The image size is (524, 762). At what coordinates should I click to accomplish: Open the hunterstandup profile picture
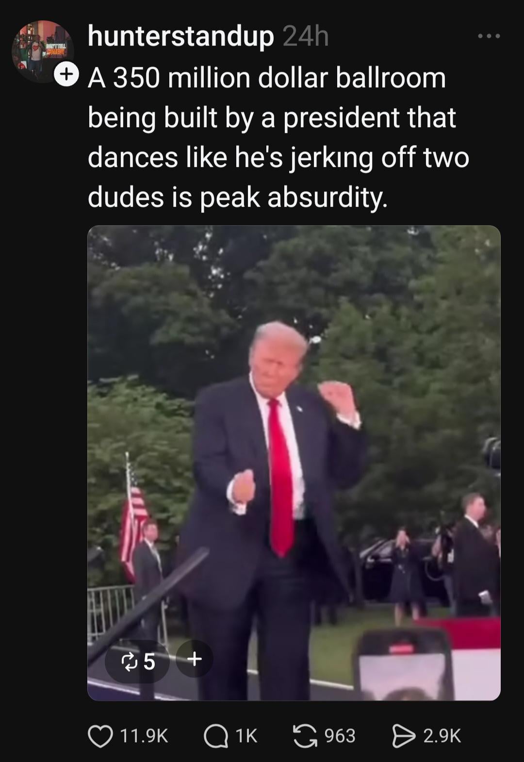(x=43, y=51)
